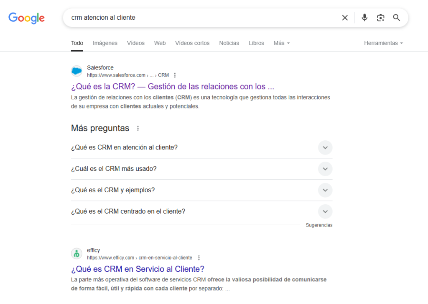Click the 'Más preguntas' heading

point(100,128)
